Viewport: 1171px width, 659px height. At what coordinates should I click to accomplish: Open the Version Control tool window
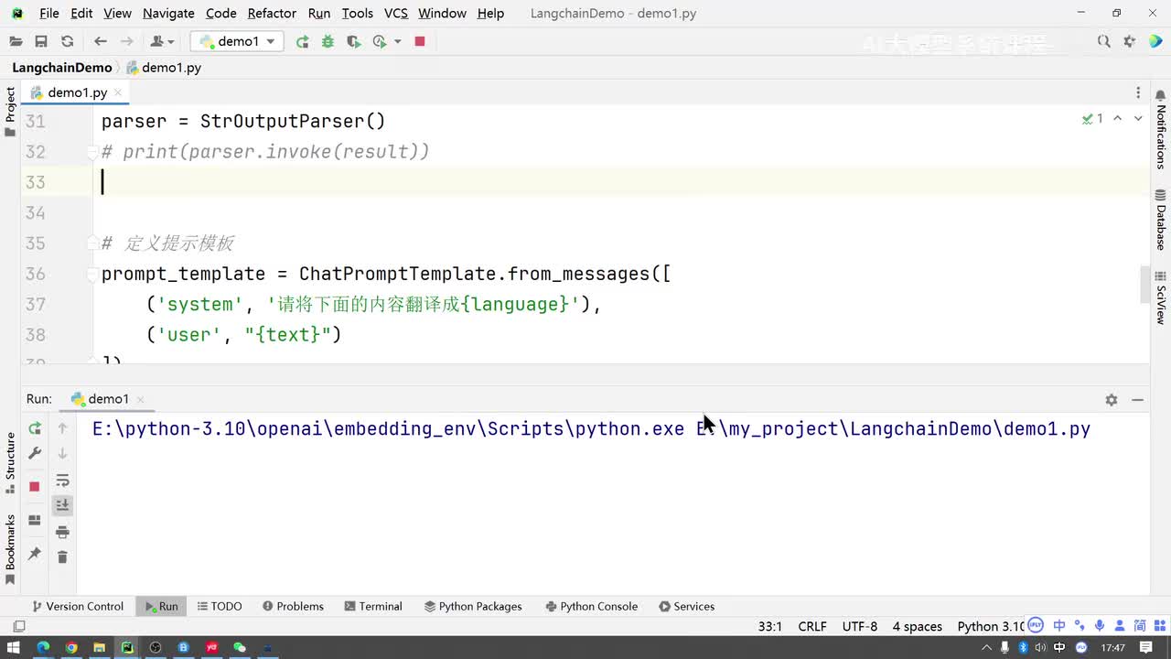tap(78, 606)
